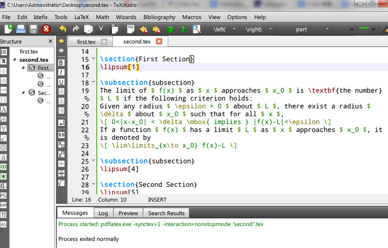
Task: Open the MP (MetaPost) commands panel
Action: click(3, 205)
